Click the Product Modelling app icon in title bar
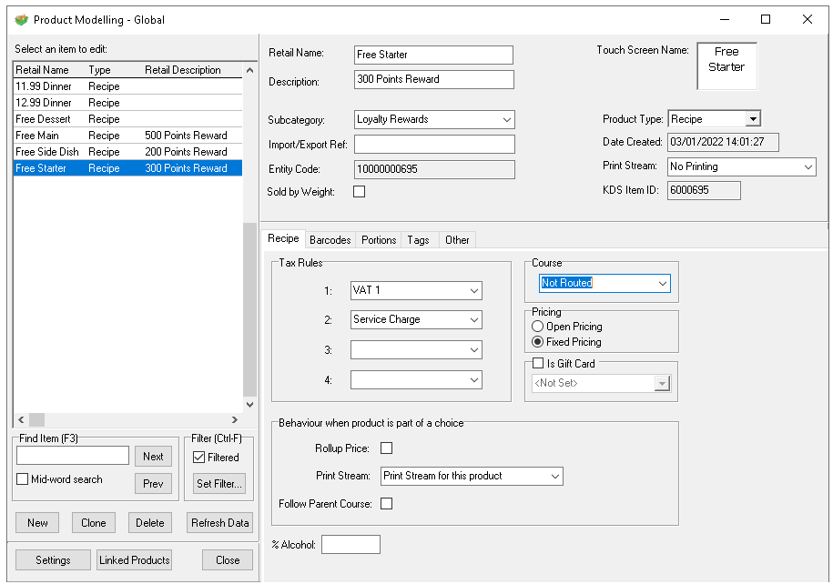833x584 pixels. [21, 19]
